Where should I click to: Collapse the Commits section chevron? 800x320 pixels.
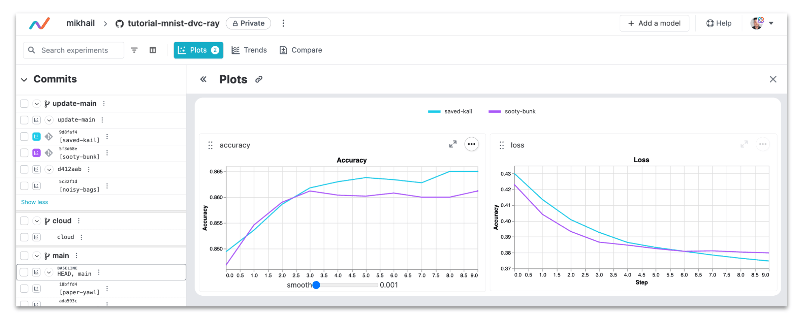(24, 79)
